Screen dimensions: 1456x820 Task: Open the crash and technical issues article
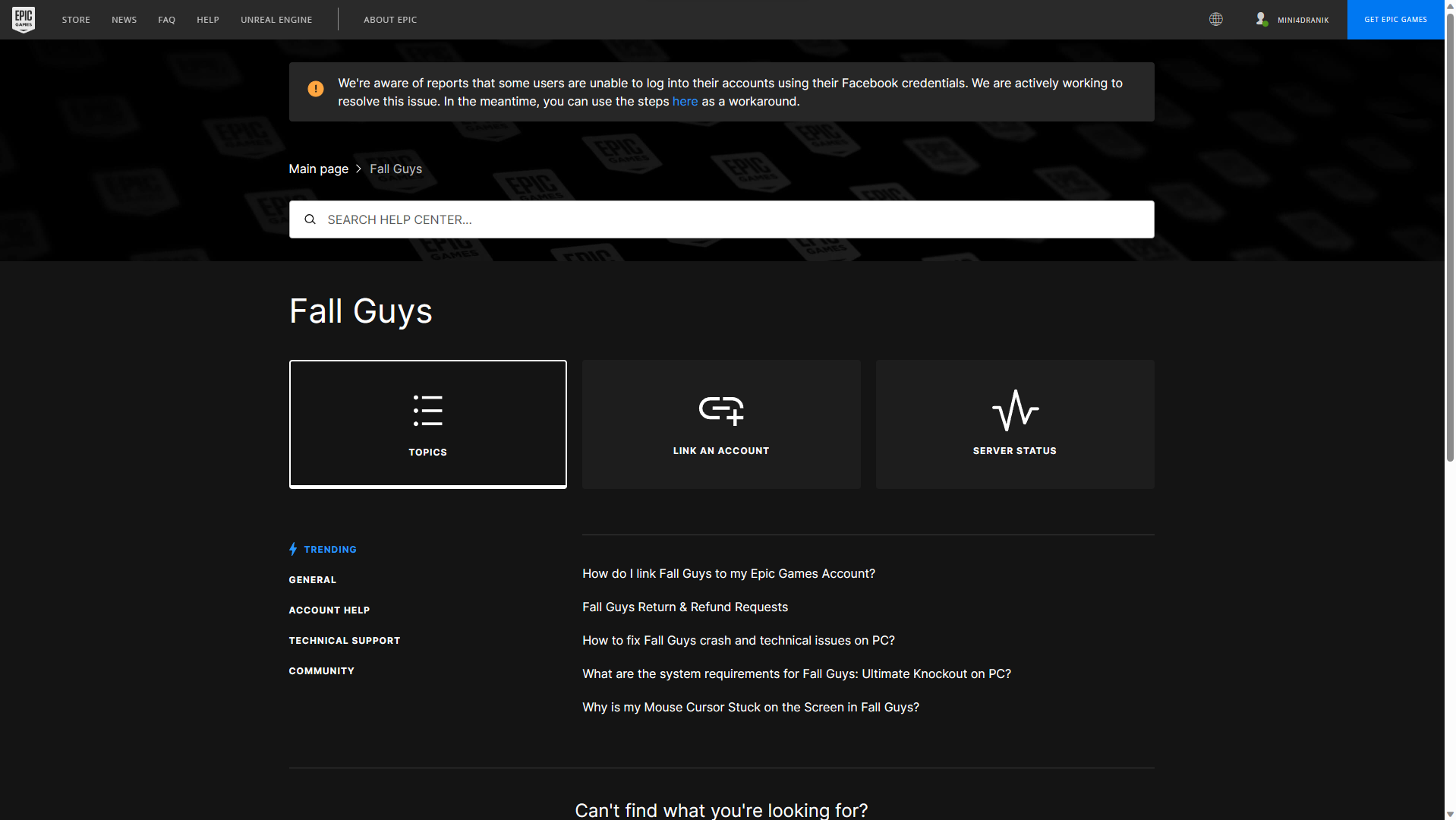(x=739, y=641)
